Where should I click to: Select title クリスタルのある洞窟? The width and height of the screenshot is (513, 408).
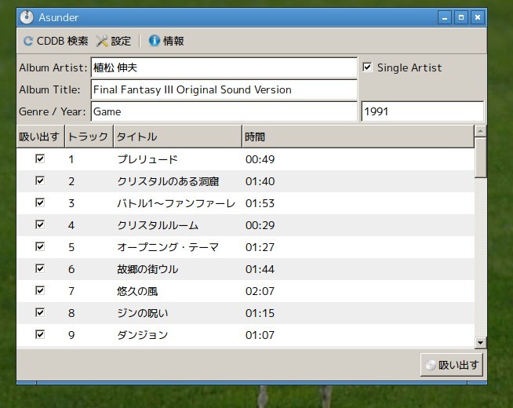(x=168, y=181)
